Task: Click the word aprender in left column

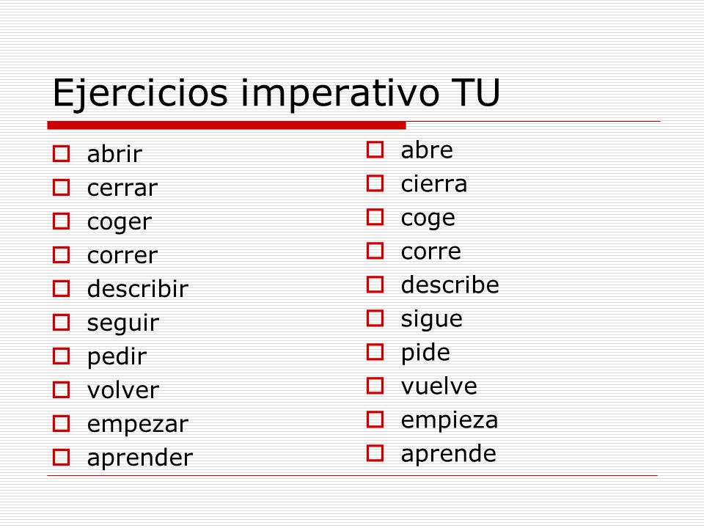Action: coord(140,458)
